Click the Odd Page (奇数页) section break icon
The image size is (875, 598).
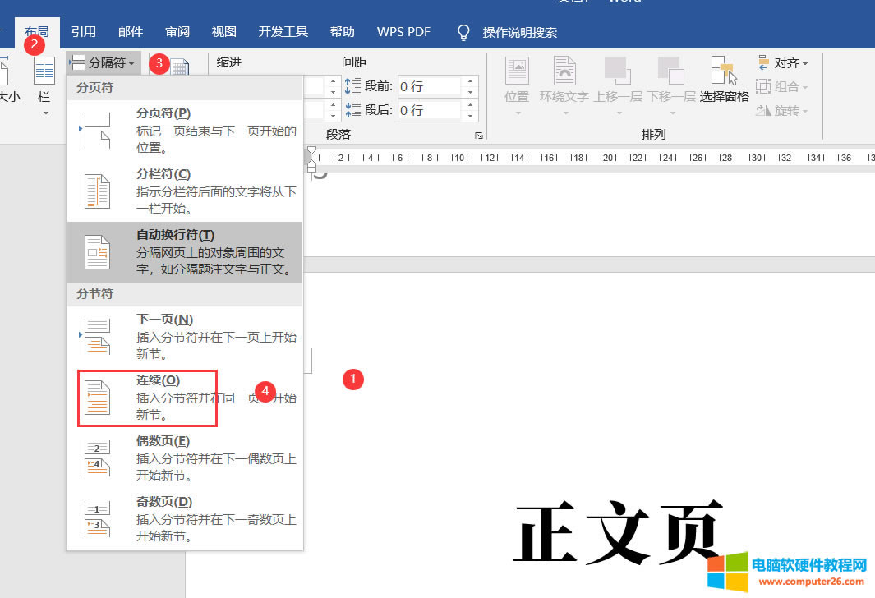coord(98,519)
